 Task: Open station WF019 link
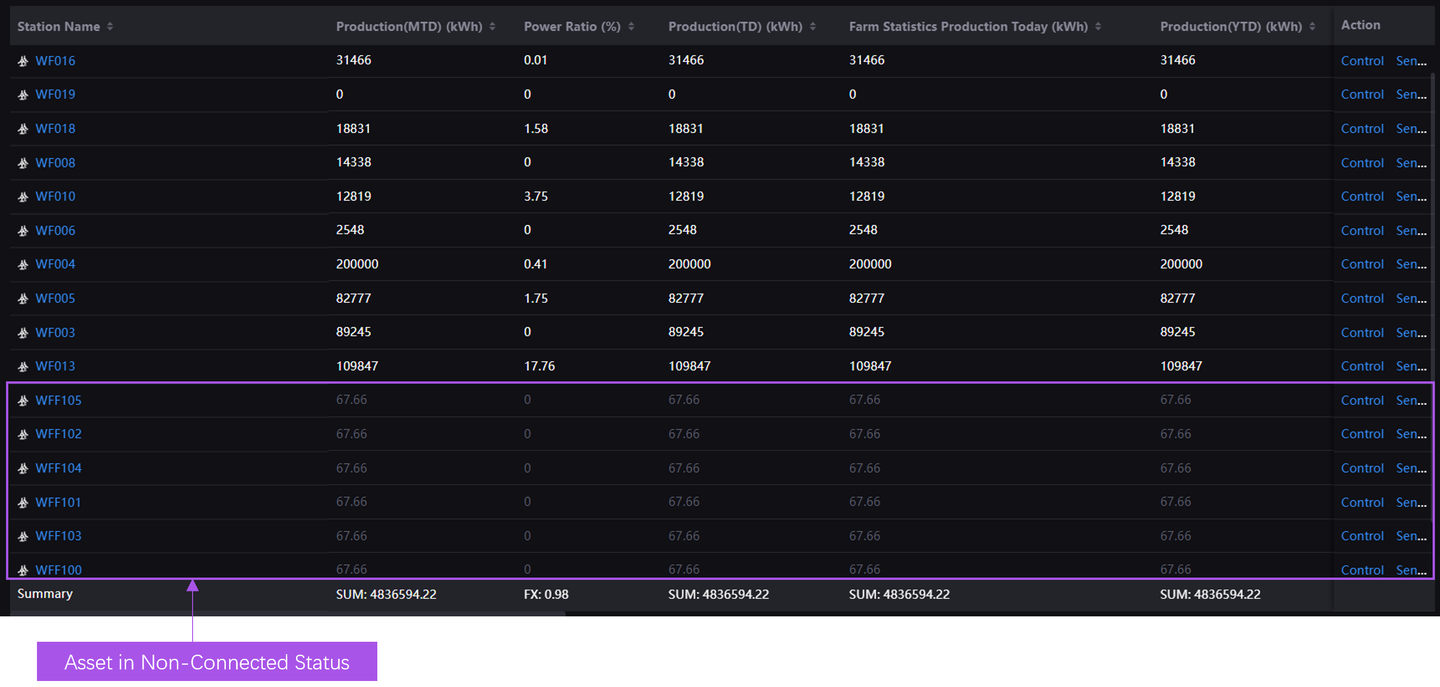(x=55, y=95)
